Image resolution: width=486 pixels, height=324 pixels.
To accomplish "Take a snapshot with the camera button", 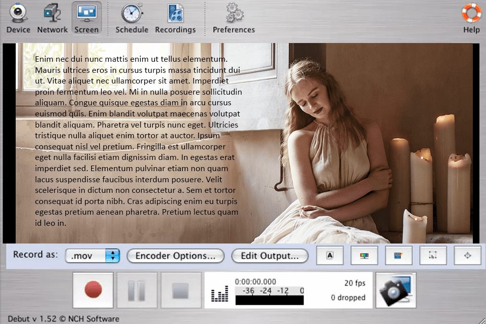I will click(396, 290).
